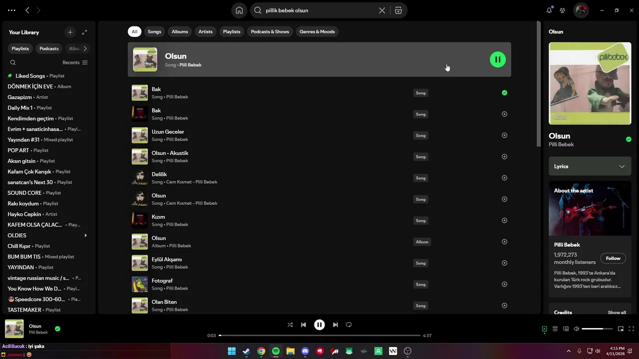Open the play Queue icon
The width and height of the screenshot is (639, 359).
tap(555, 329)
